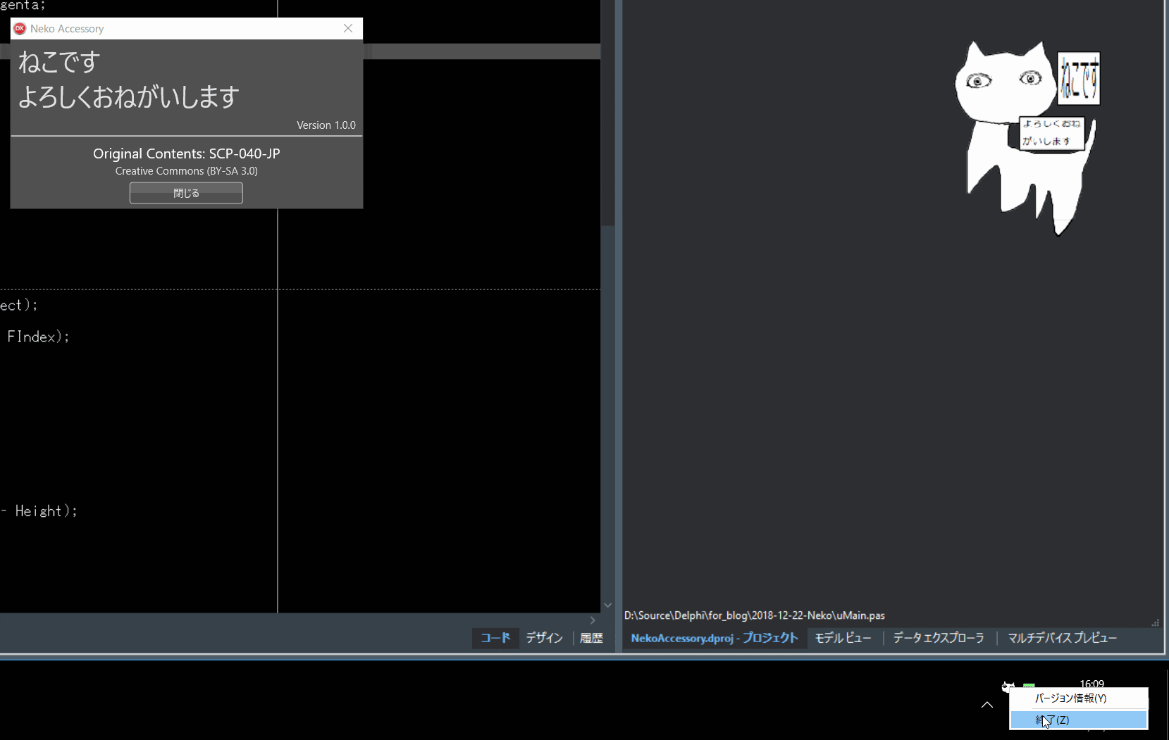This screenshot has width=1169, height=740.
Task: Select バージョン情報(Y) in tray context menu
Action: pos(1079,698)
